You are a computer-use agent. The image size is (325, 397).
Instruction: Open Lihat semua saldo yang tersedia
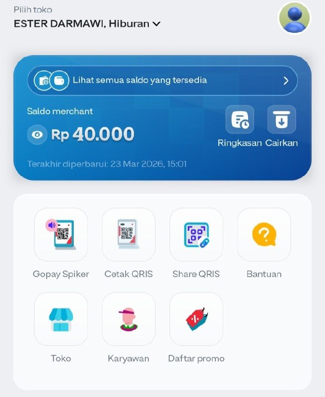coord(162,80)
